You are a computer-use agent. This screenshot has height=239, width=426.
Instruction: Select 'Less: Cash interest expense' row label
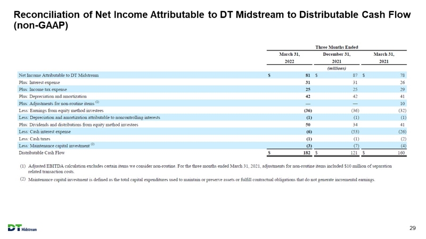45,132
